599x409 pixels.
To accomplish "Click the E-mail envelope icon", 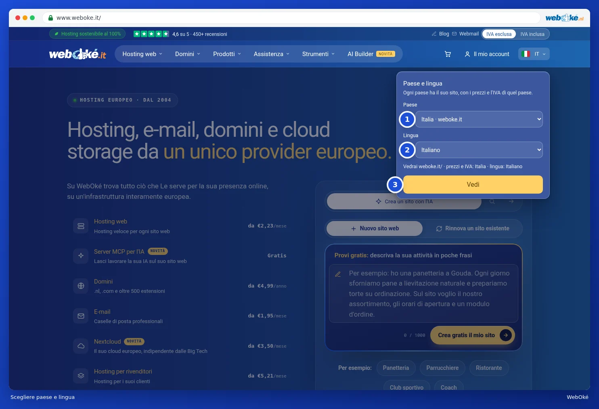I will [x=81, y=316].
